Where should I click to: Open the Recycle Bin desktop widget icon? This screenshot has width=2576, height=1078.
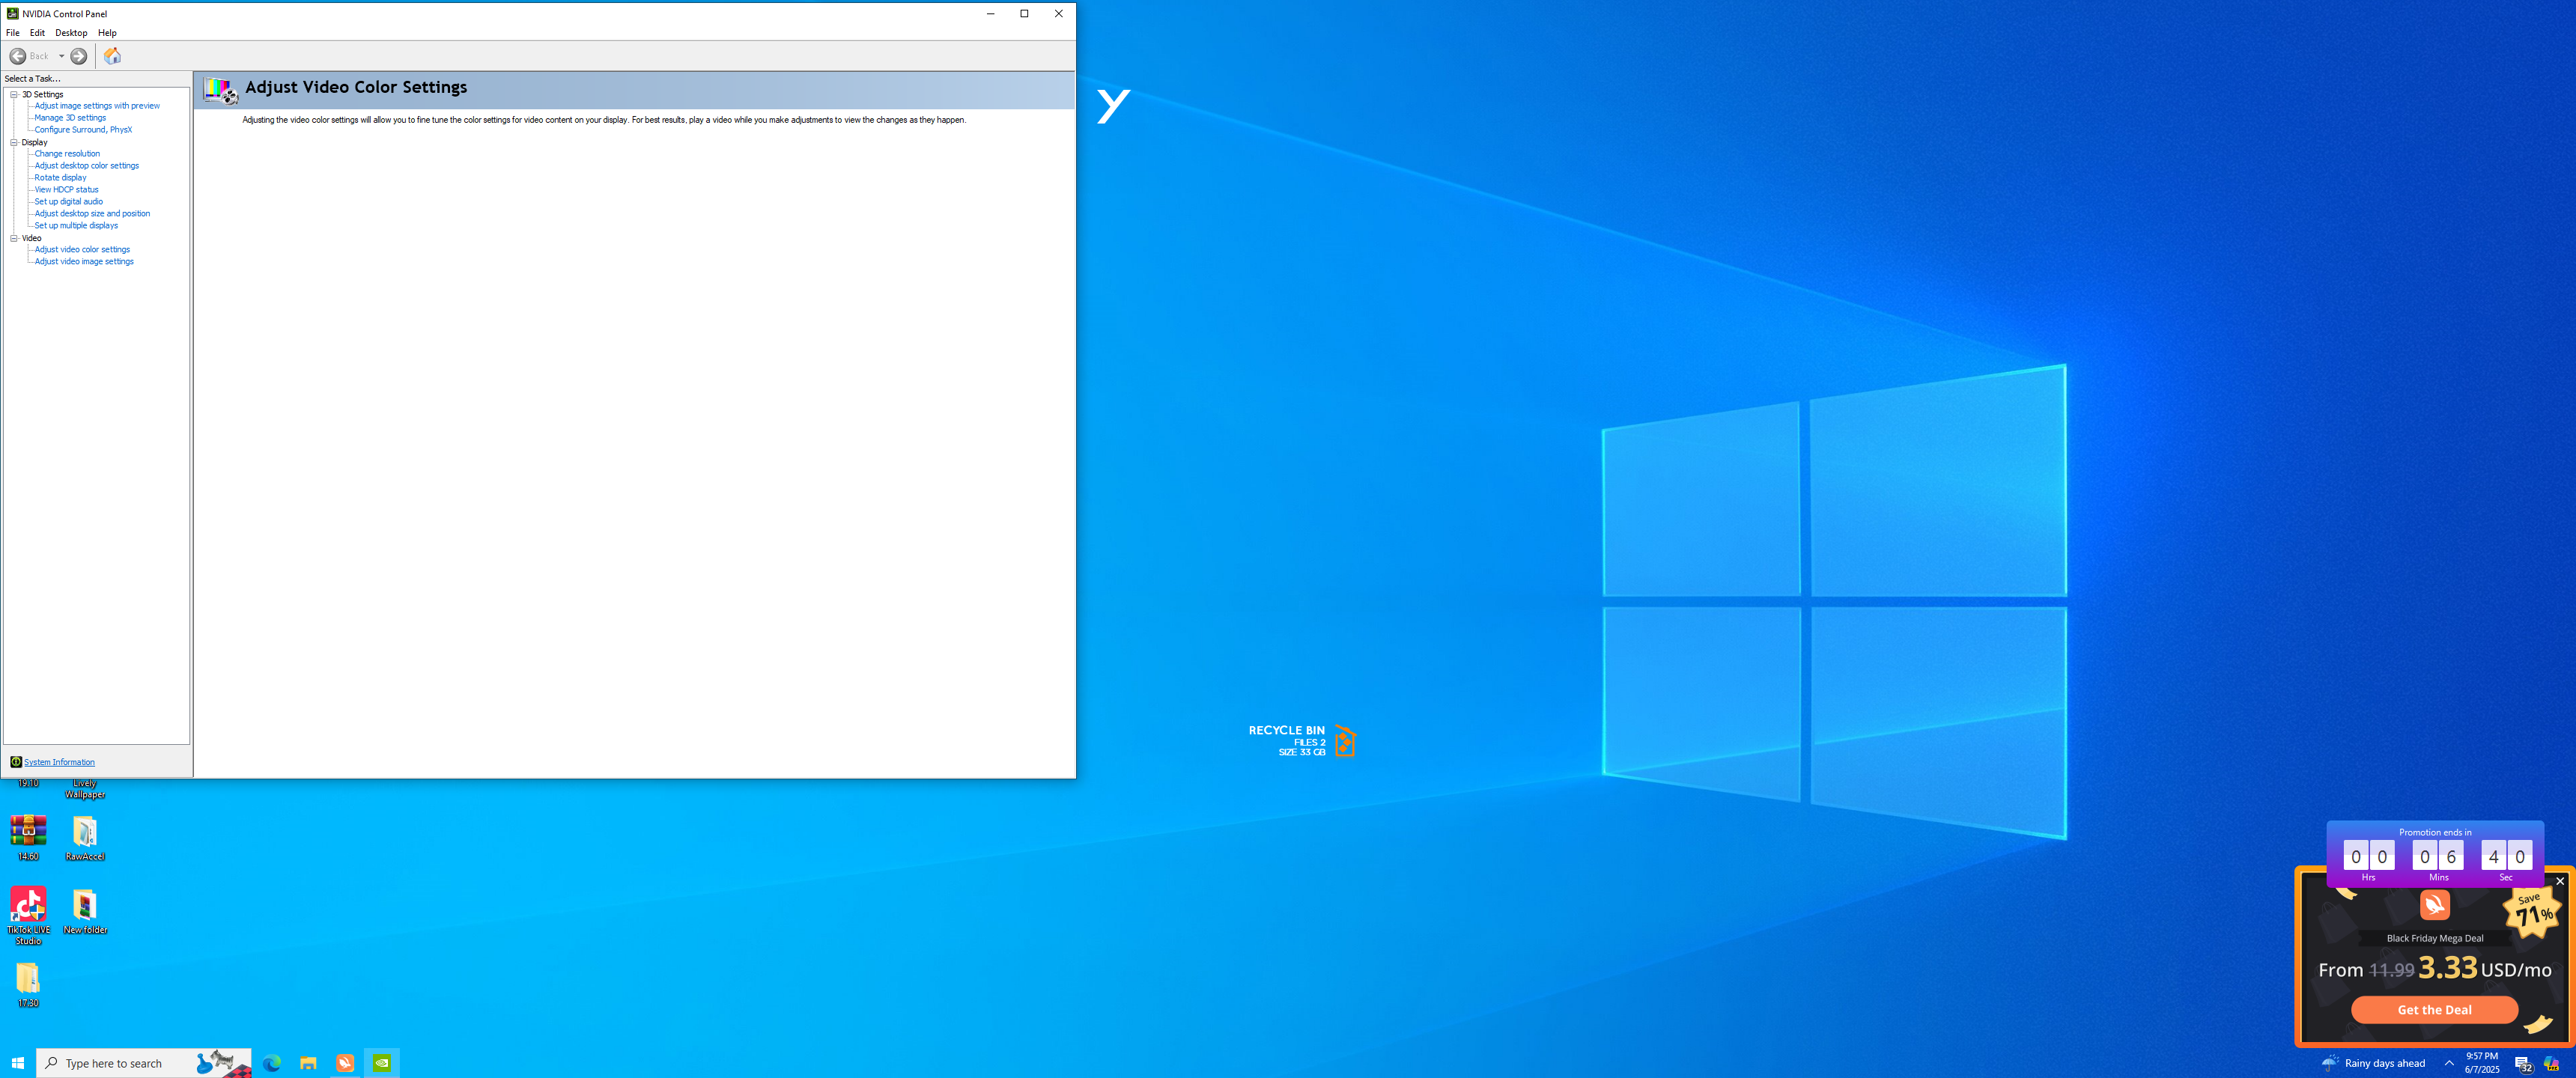1345,741
